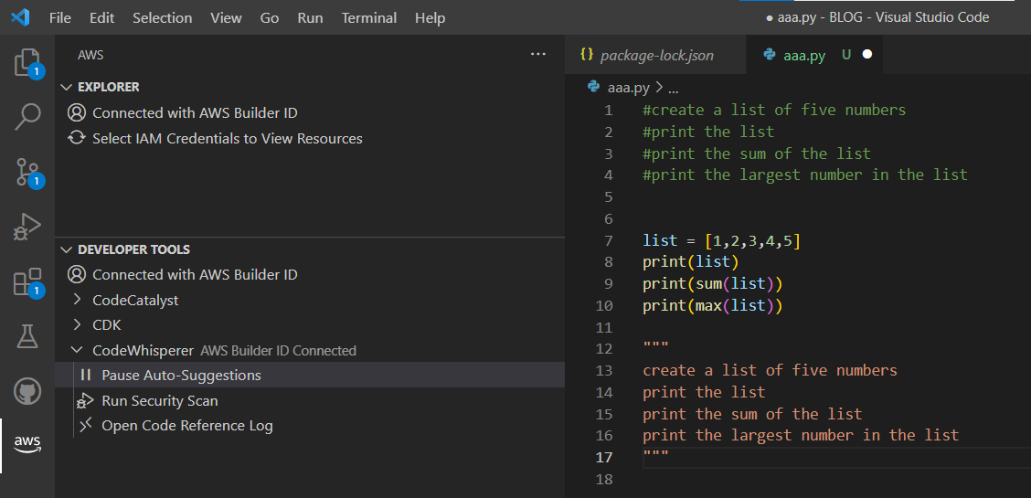Open the AWS Toolkit icon
Viewport: 1031px width, 498px height.
click(x=27, y=443)
